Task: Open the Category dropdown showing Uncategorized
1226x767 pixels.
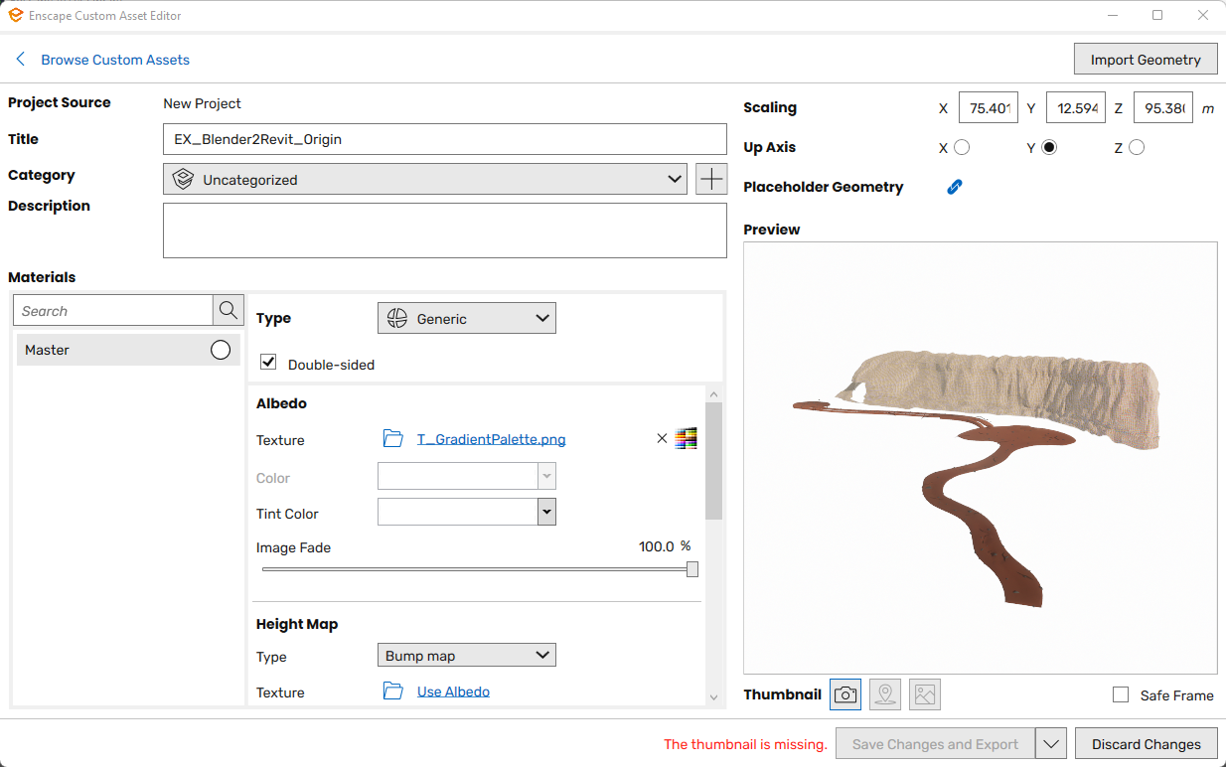Action: pyautogui.click(x=425, y=179)
